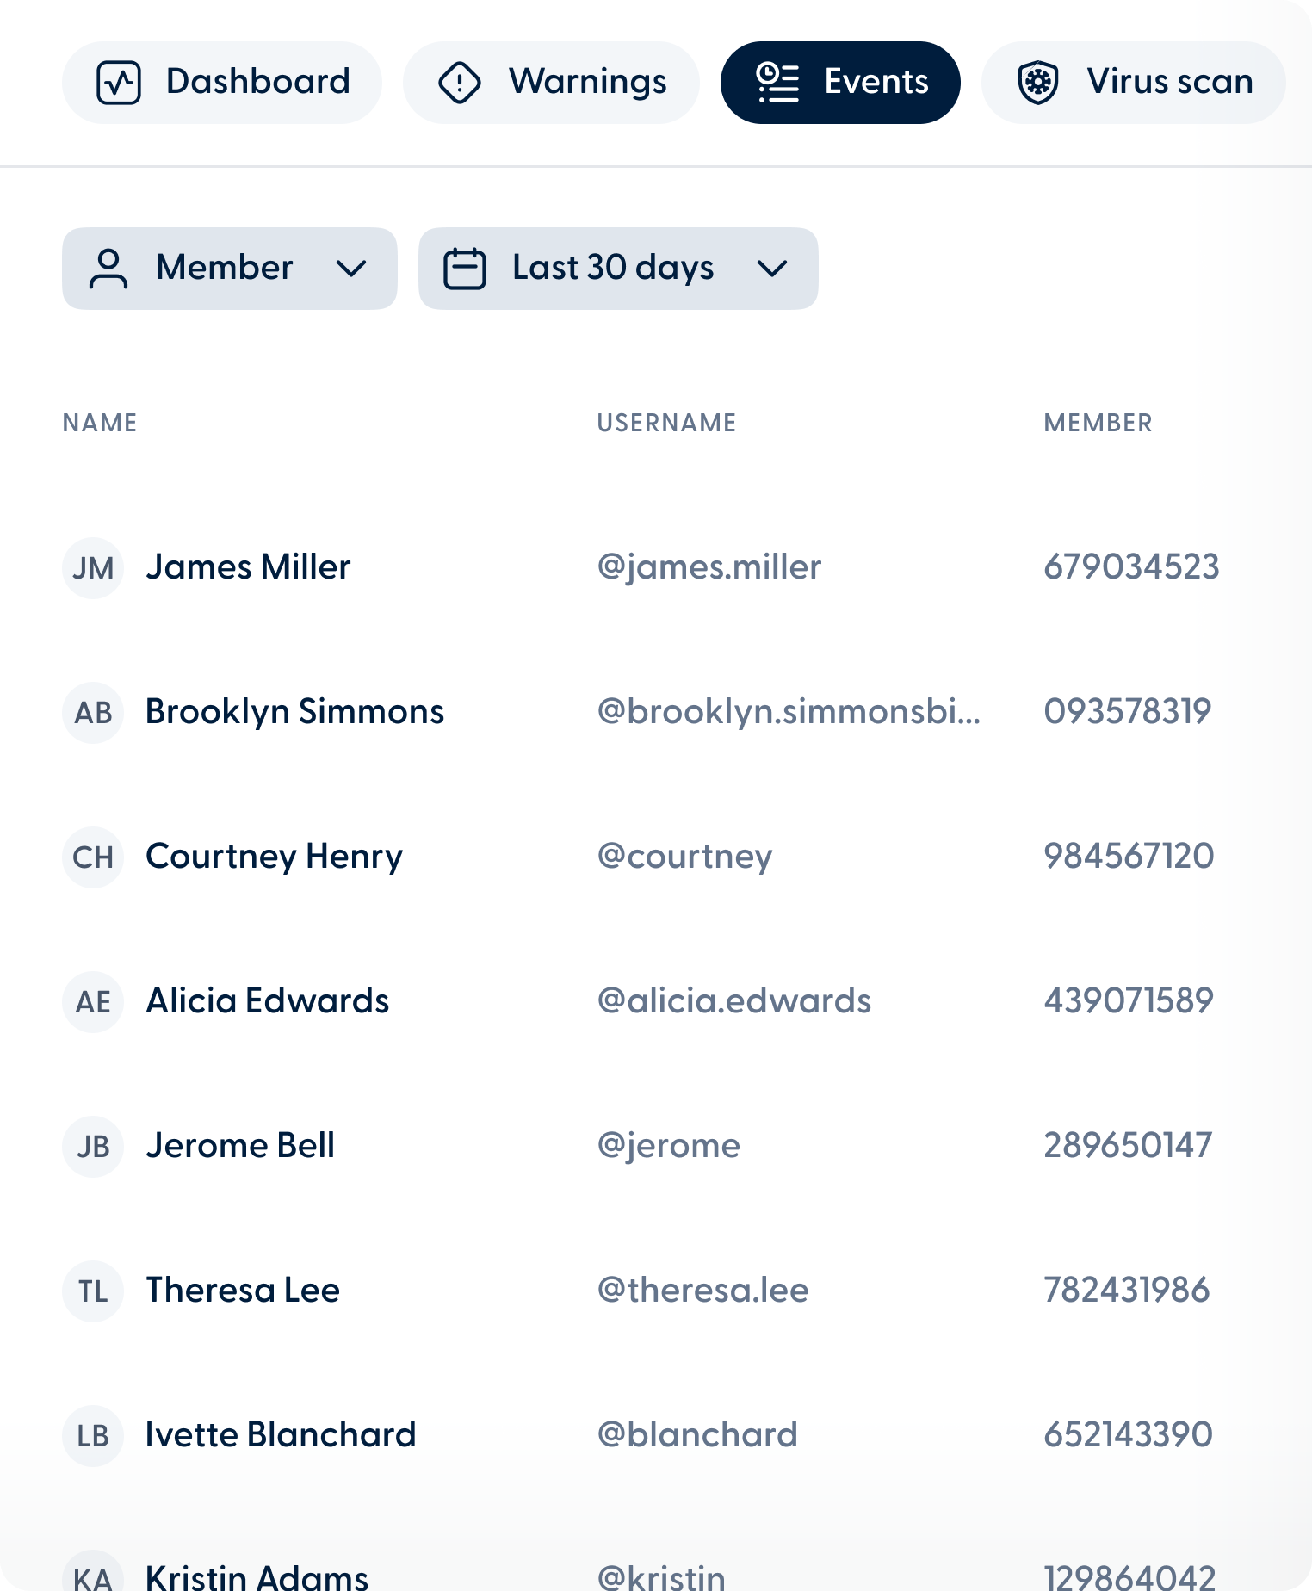
Task: Click Ivette Blanchard's LB avatar
Action: 93,1436
